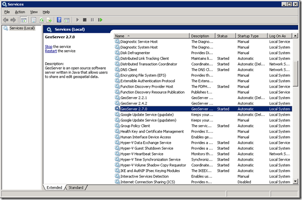Viewport: 302px width, 200px height.
Task: Switch to the Extended tab
Action: coord(54,187)
